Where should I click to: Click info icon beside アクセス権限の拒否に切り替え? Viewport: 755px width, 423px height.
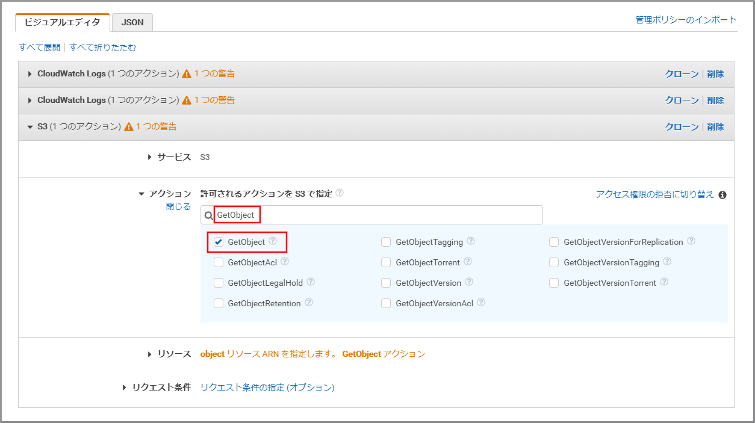(x=722, y=195)
